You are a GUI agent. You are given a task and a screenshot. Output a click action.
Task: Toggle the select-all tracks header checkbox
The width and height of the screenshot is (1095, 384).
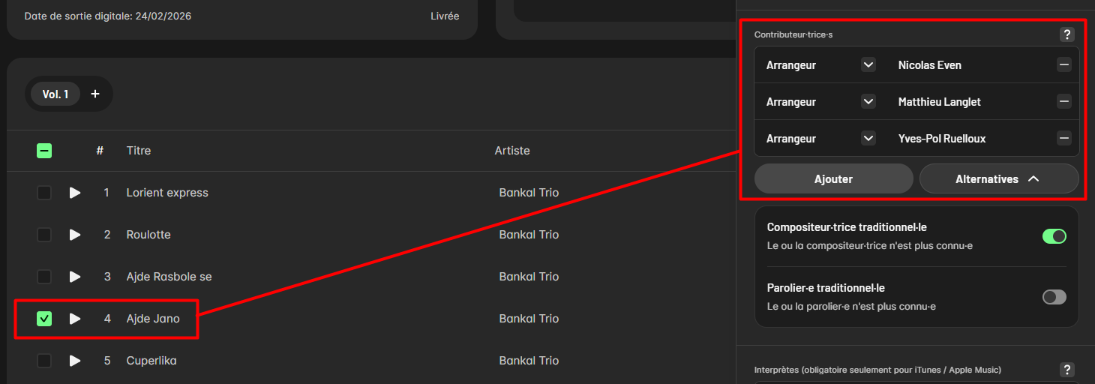click(x=44, y=151)
